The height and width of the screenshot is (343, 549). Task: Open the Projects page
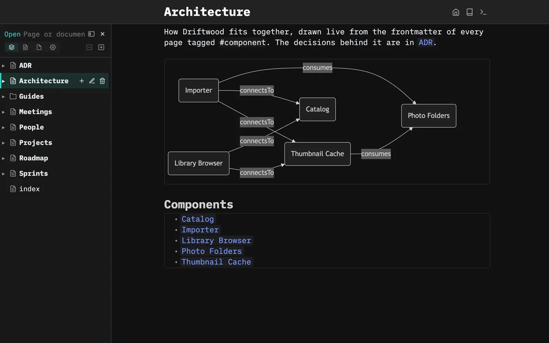(x=35, y=143)
